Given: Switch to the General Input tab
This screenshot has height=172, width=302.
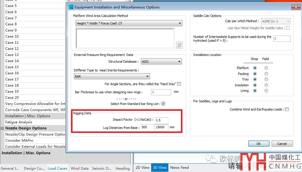Looking at the screenshot, I should coord(10,168).
